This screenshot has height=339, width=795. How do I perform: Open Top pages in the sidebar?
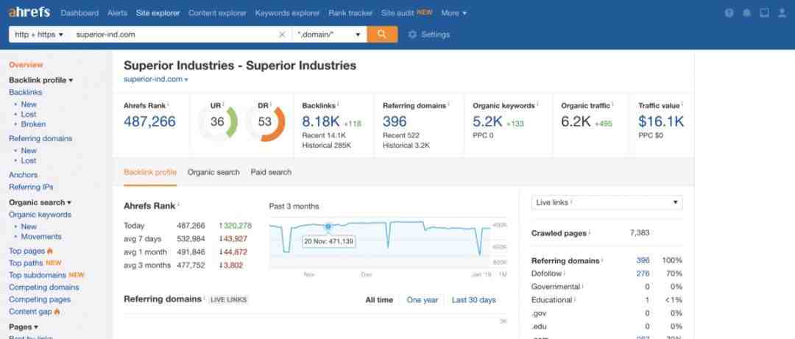(27, 251)
